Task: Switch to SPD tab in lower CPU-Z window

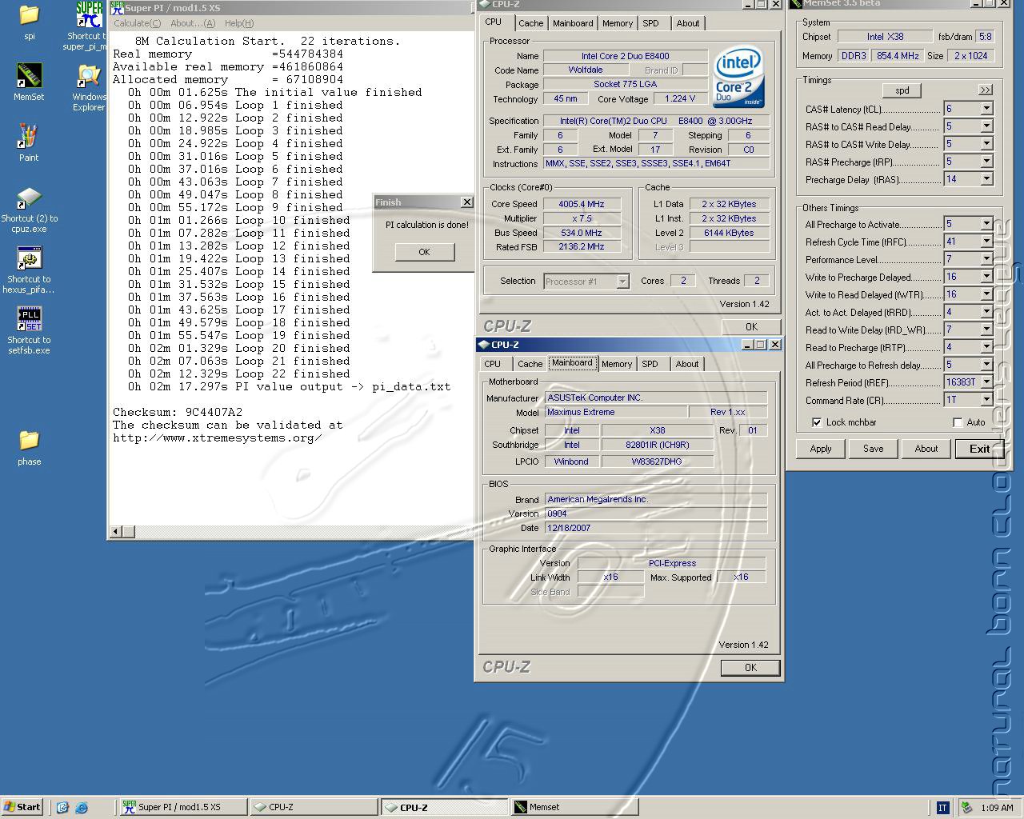Action: [x=650, y=364]
